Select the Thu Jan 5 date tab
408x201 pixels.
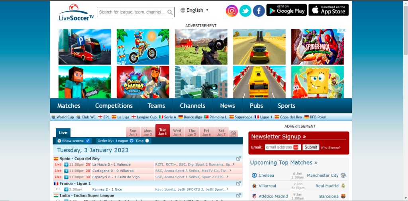point(192,133)
